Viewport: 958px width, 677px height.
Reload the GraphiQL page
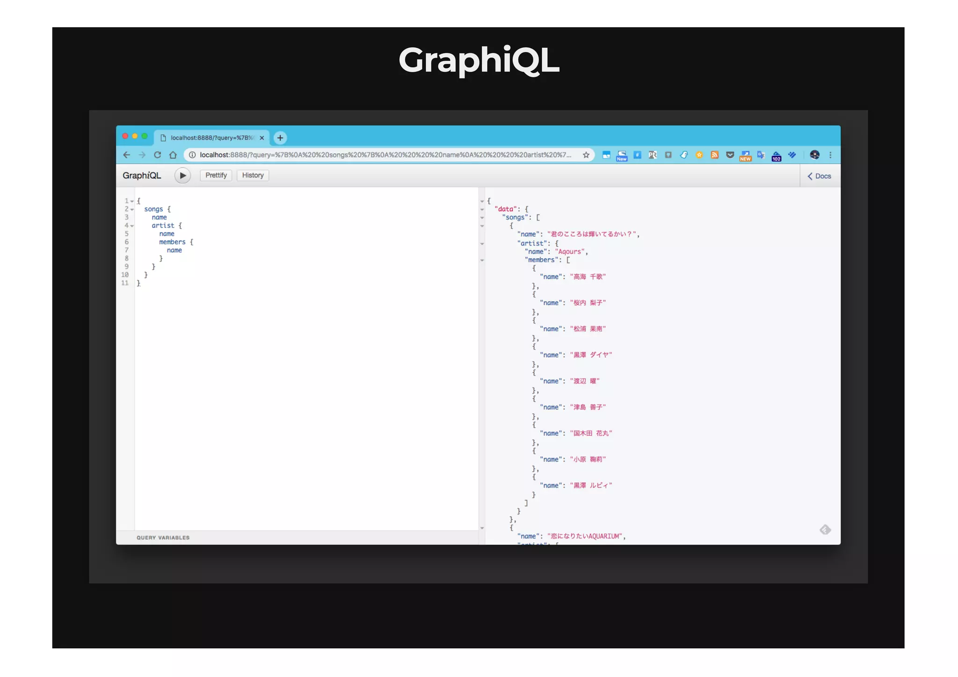click(158, 155)
